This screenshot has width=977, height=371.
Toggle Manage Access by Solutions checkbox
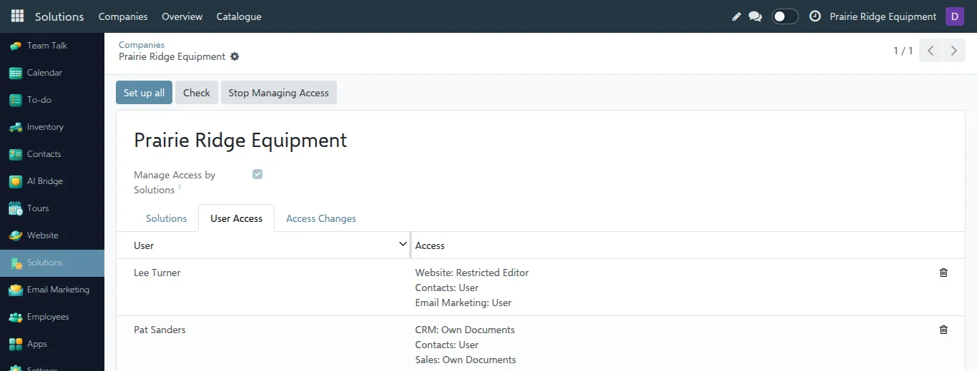tap(257, 174)
